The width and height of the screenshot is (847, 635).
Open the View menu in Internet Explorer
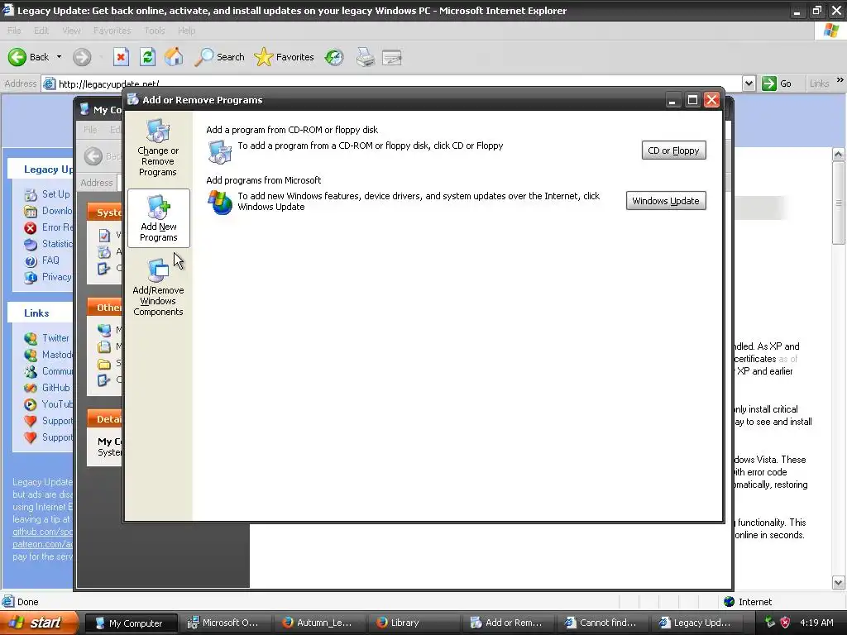pyautogui.click(x=71, y=31)
